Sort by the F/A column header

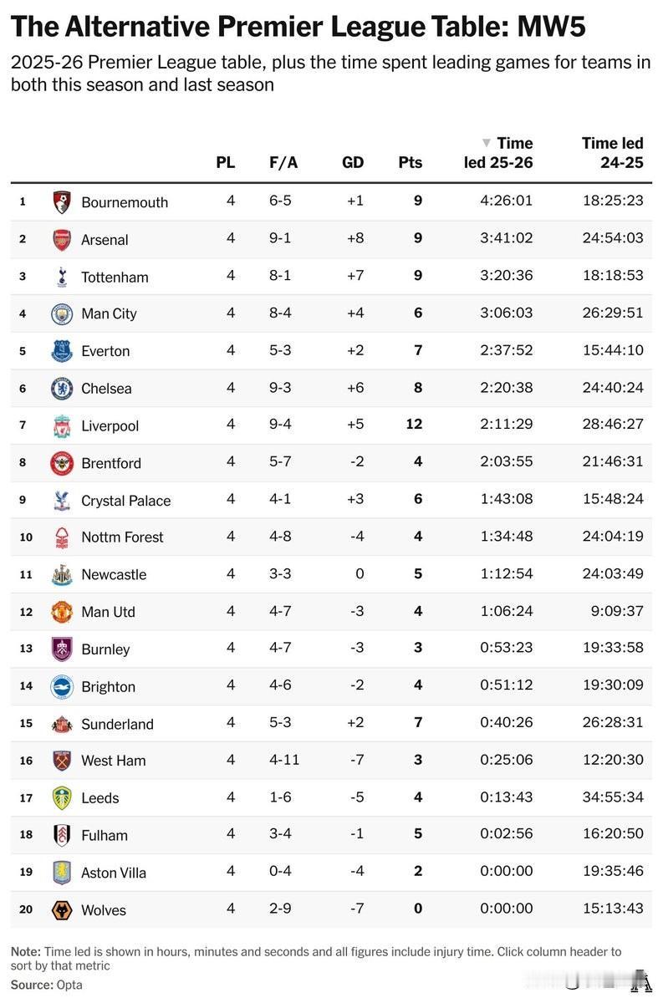click(283, 162)
